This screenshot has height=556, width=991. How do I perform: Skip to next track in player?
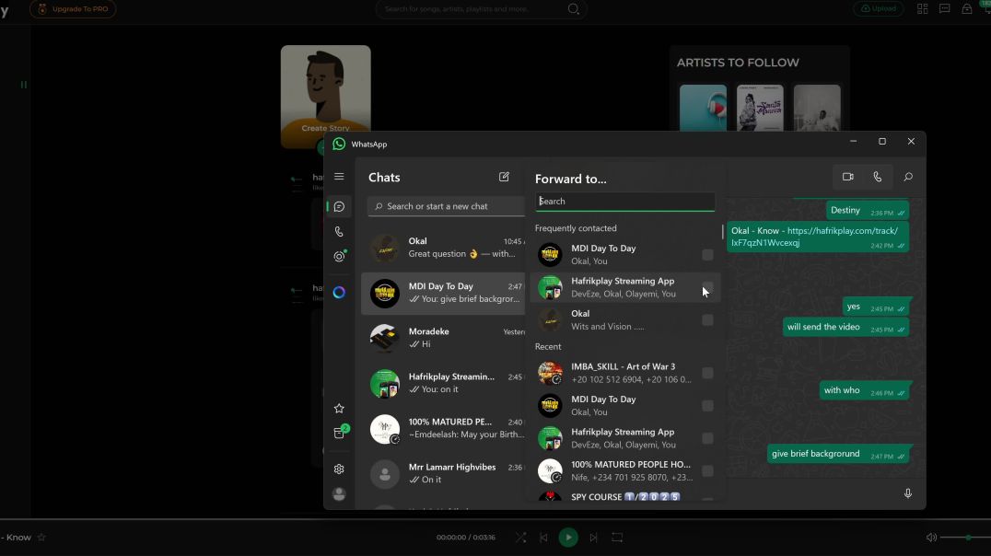click(593, 538)
